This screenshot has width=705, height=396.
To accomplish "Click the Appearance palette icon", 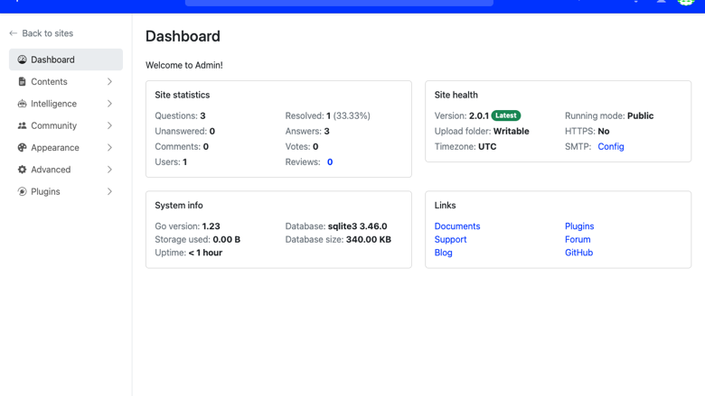I will click(22, 148).
